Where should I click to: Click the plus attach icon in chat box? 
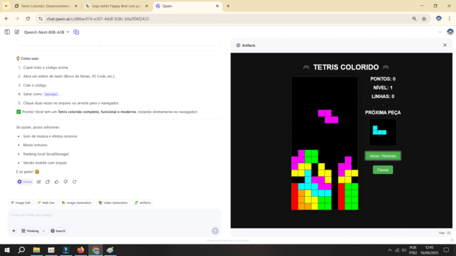point(14,231)
